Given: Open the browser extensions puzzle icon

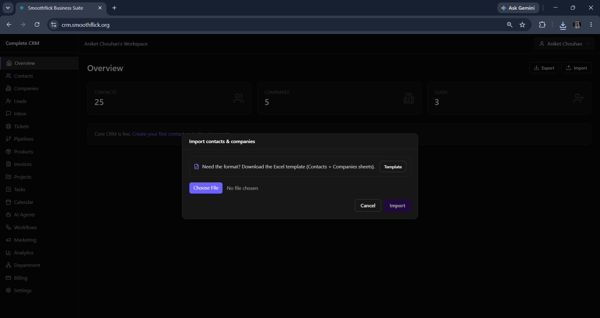Looking at the screenshot, I should pos(542,25).
